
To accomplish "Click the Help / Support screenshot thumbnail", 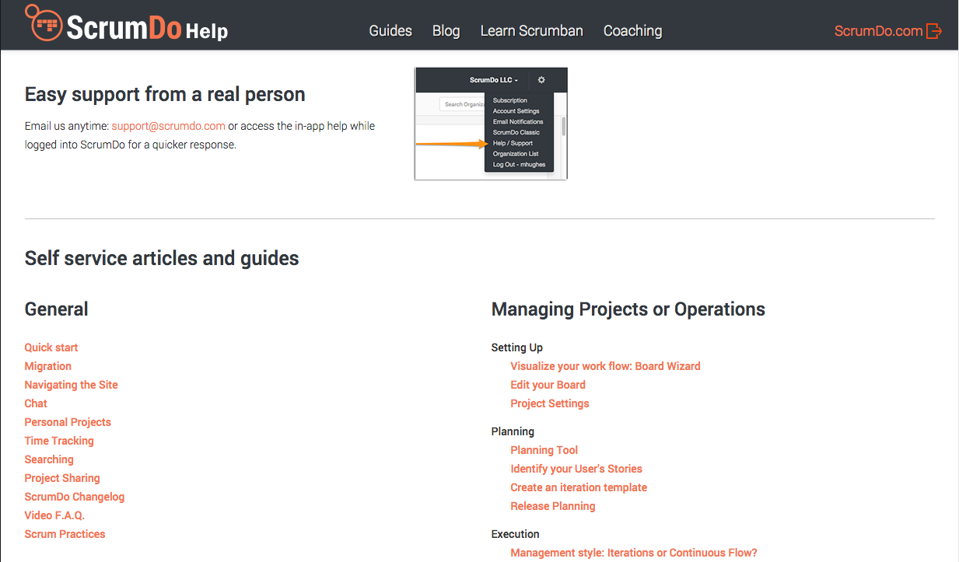I will (491, 124).
